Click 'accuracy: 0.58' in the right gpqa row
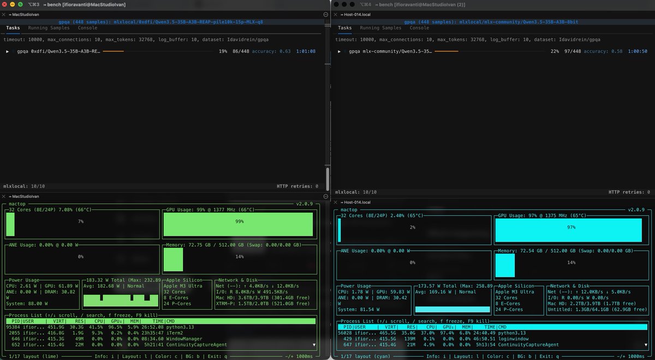 pos(604,51)
